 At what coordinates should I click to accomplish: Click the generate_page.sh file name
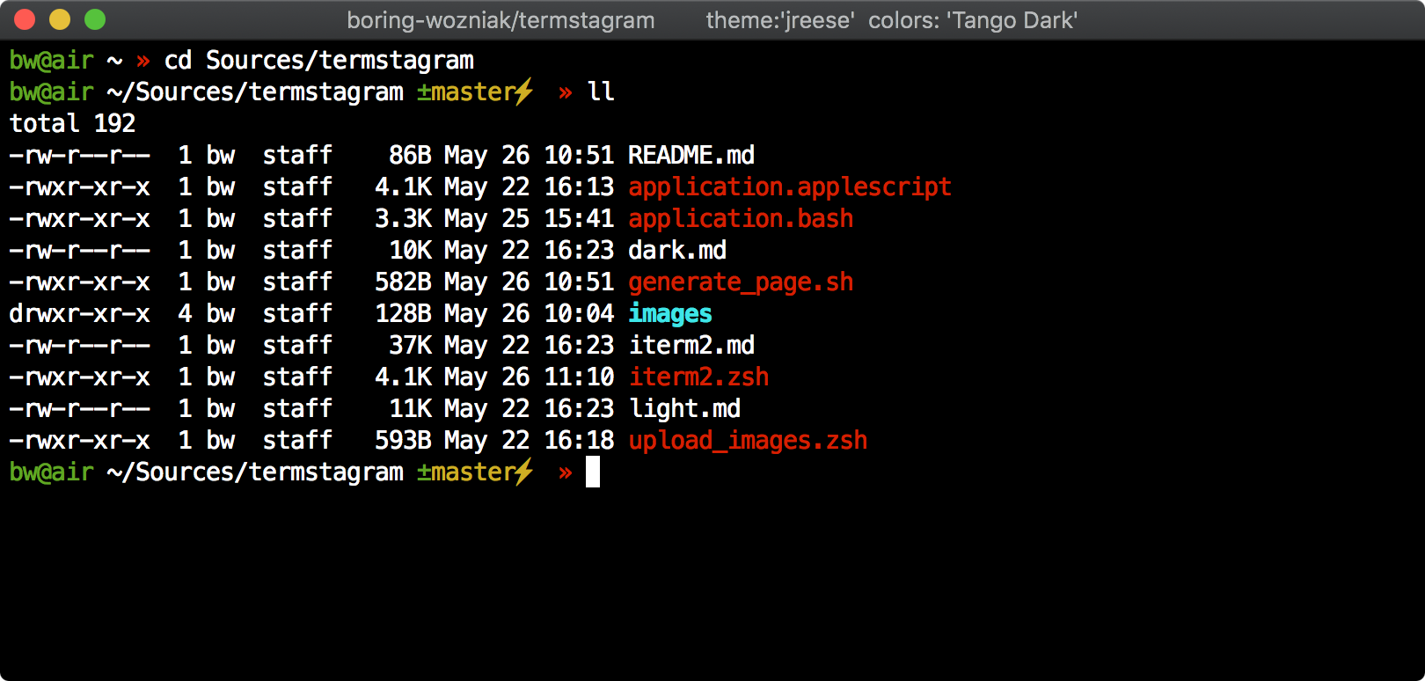[741, 282]
